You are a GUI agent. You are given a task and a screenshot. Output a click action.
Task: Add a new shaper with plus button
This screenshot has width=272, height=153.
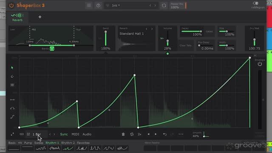point(40,17)
